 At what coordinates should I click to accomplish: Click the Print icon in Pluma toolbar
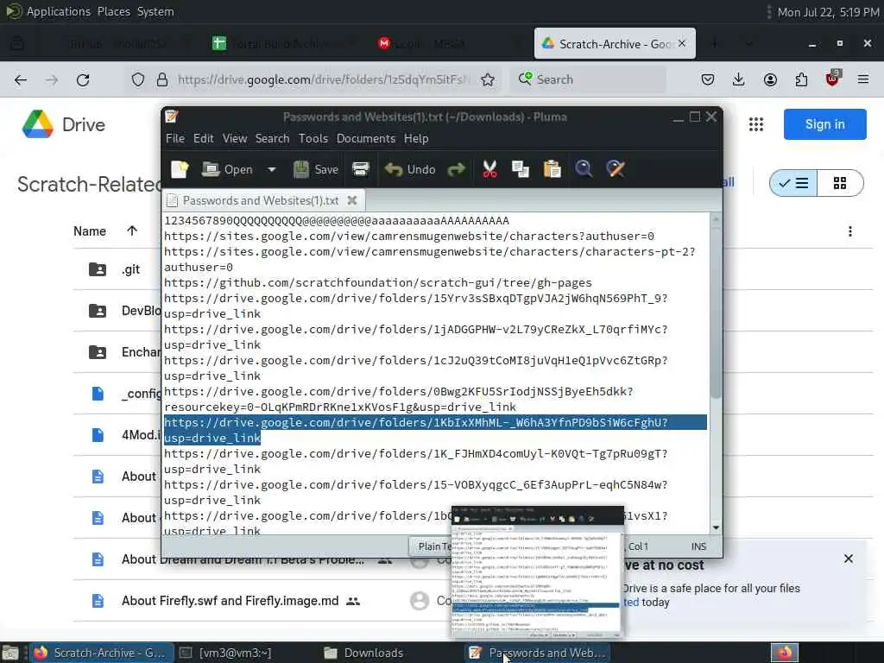pos(361,169)
